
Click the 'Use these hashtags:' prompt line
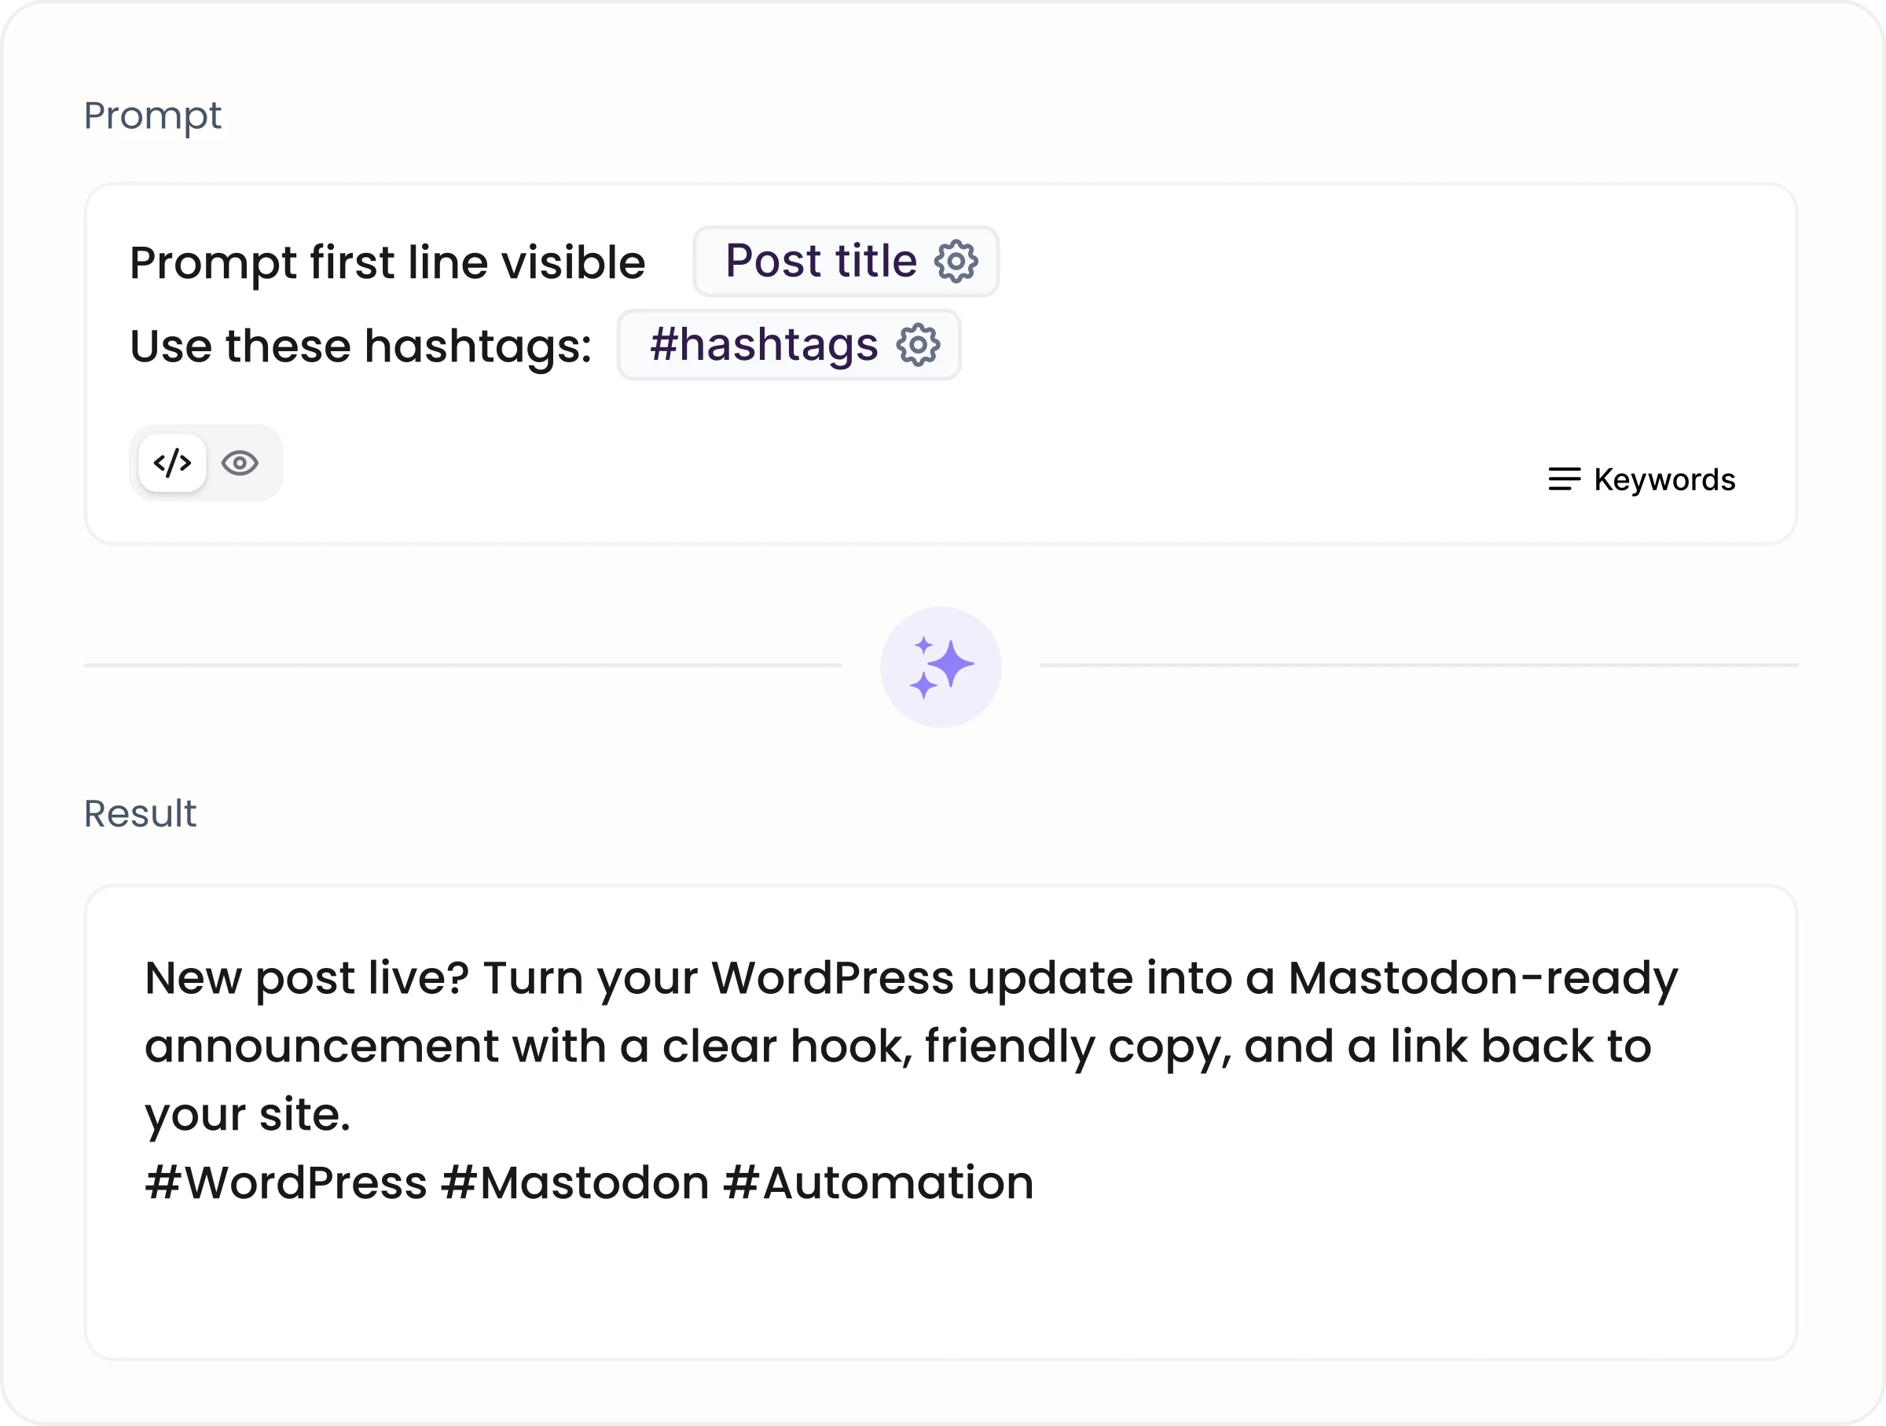pos(361,345)
